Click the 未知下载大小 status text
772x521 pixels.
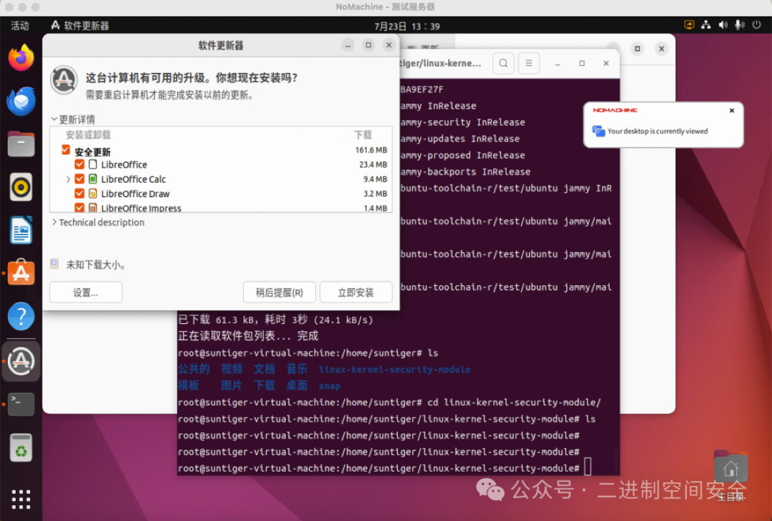96,265
